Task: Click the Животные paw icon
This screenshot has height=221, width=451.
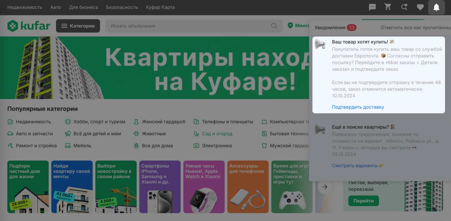Action: [136, 134]
